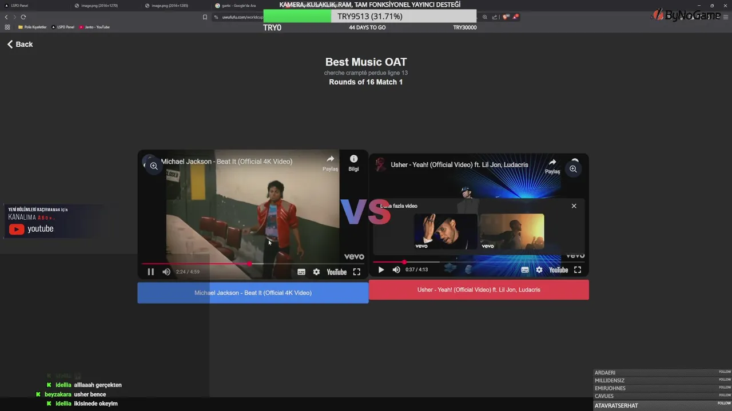The width and height of the screenshot is (732, 411).
Task: Open Usher video on YouTube via logo
Action: click(x=559, y=270)
